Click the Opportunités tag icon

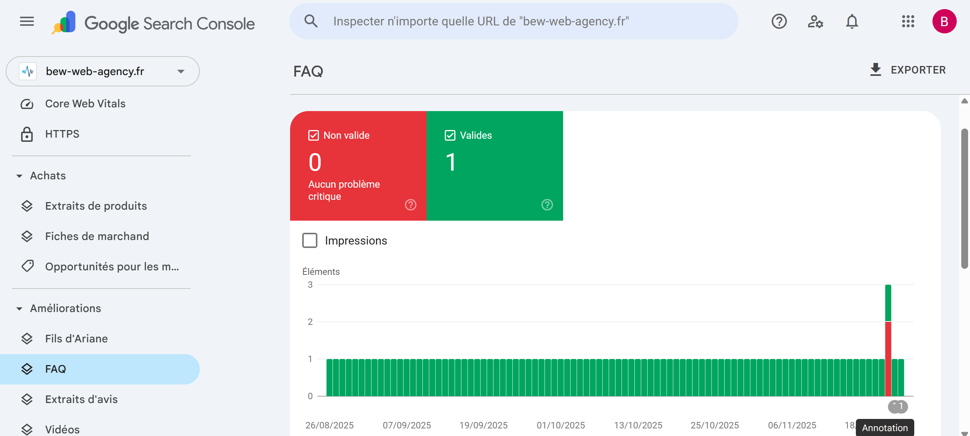pos(28,266)
